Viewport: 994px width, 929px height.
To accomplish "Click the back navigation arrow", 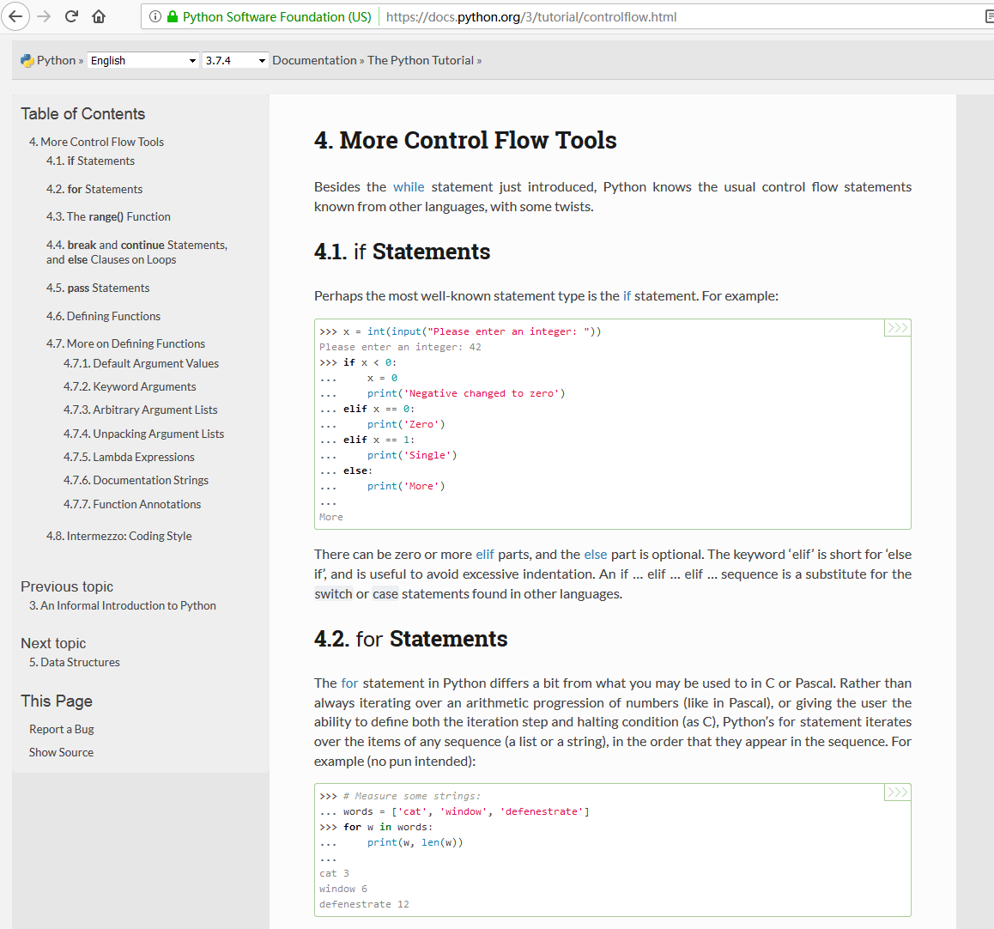I will pos(15,15).
